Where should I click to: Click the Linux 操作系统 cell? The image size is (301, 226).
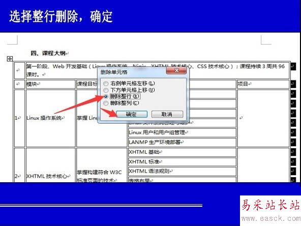coord(50,118)
